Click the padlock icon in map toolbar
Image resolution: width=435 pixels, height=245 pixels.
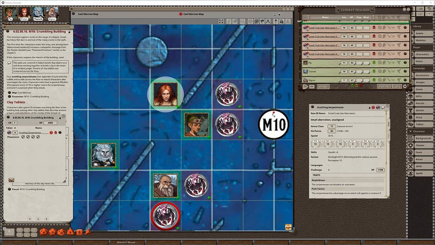click(x=282, y=21)
